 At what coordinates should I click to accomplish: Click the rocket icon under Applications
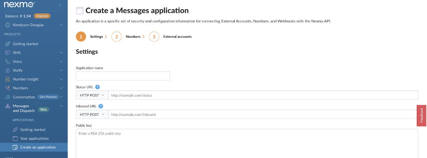click(15, 130)
